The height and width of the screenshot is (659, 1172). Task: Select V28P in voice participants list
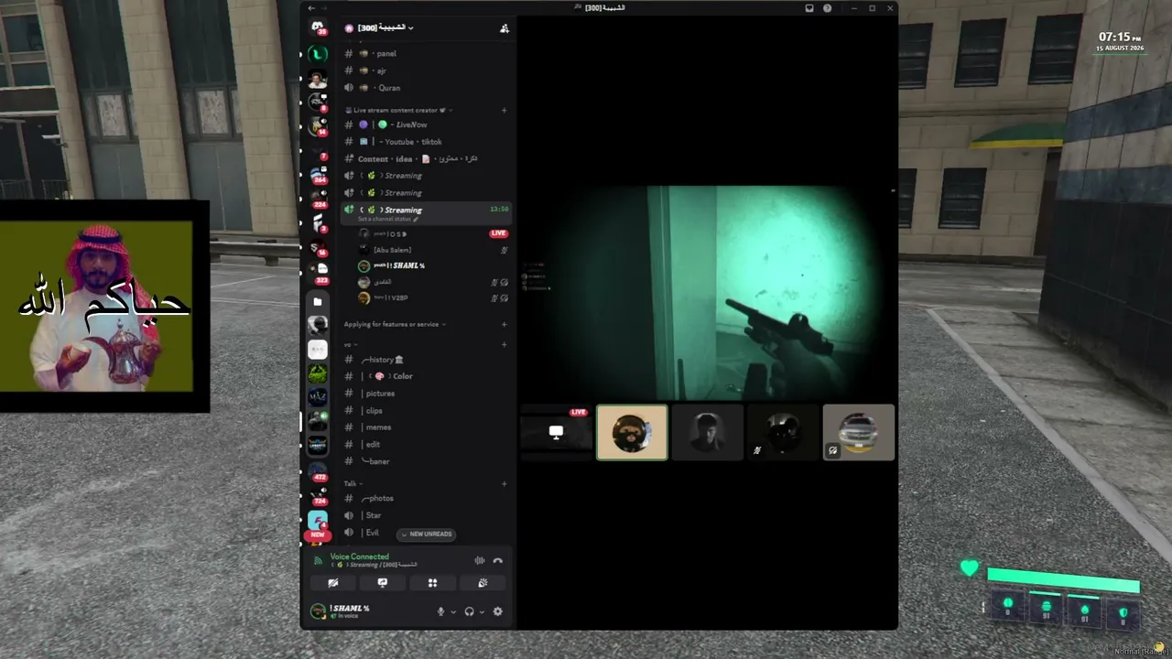[433, 298]
